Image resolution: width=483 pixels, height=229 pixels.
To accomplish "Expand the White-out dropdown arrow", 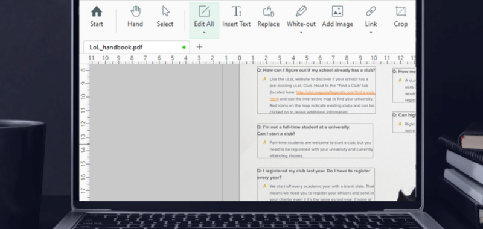I will (301, 33).
